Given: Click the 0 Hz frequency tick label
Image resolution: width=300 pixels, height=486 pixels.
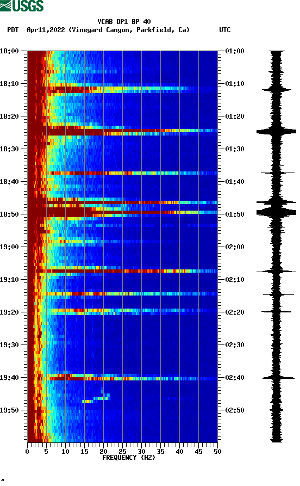Looking at the screenshot, I should coord(27,452).
